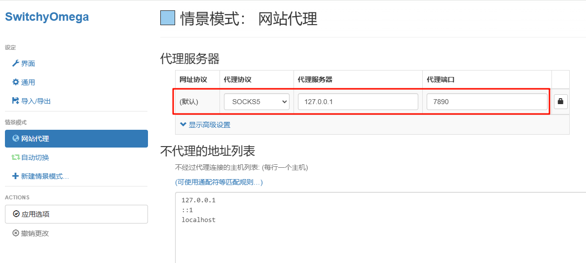Click the proxy server field showing 127.0.0.1
Screen dimensions: 586x263
coord(358,102)
